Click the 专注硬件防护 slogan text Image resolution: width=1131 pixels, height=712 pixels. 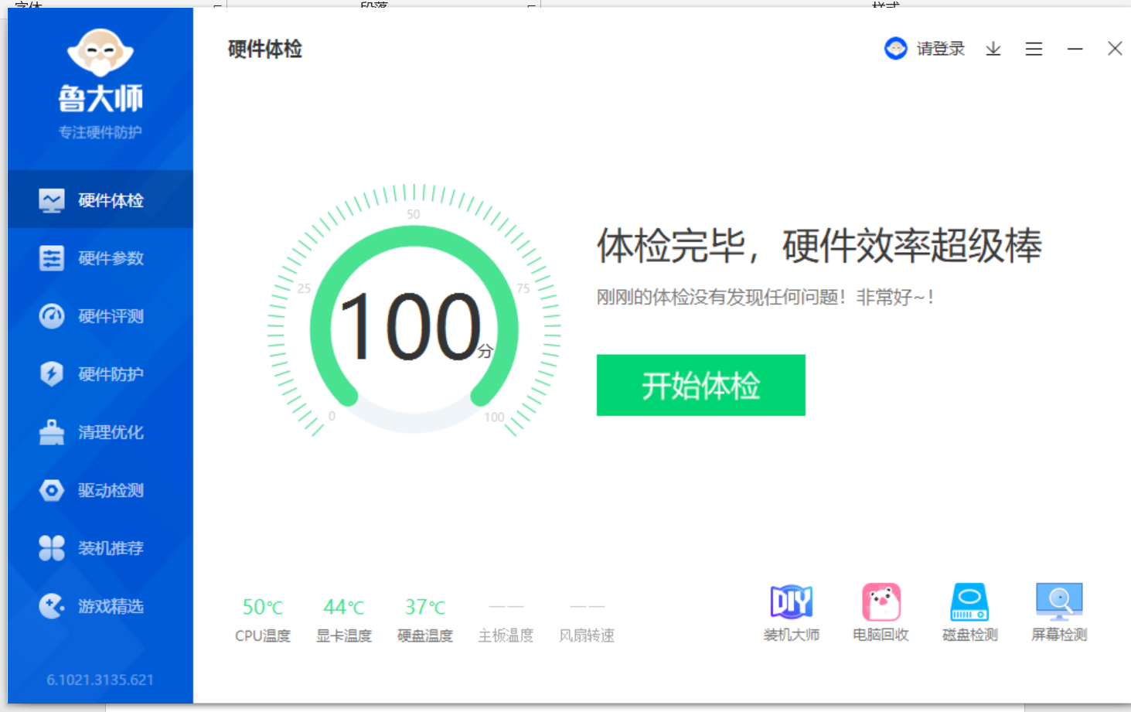click(100, 132)
